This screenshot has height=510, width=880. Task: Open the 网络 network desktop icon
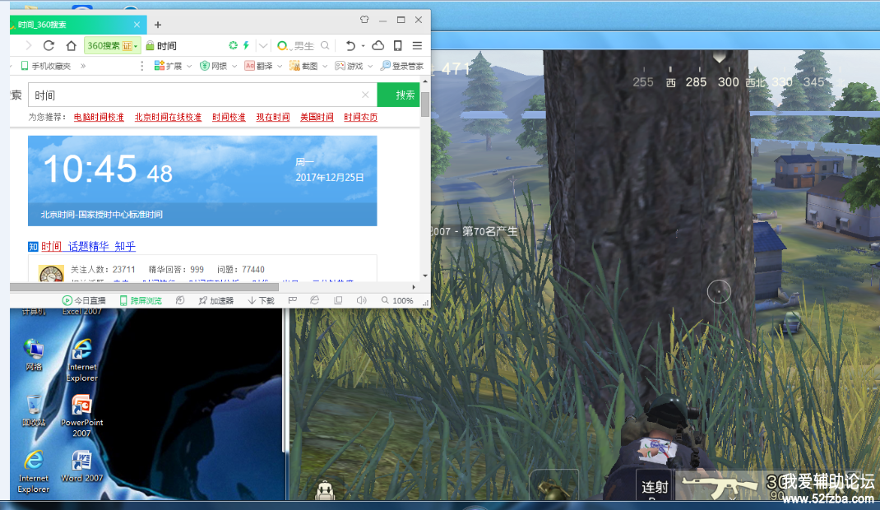[34, 355]
